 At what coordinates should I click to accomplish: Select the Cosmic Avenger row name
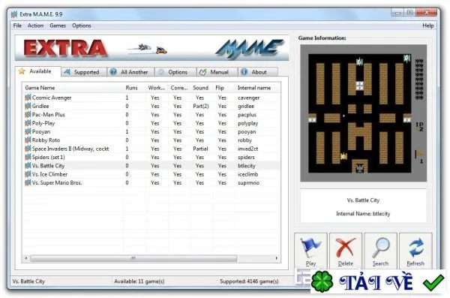tap(52, 98)
